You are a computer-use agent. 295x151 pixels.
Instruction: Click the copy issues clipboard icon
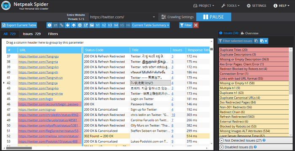tap(256, 41)
